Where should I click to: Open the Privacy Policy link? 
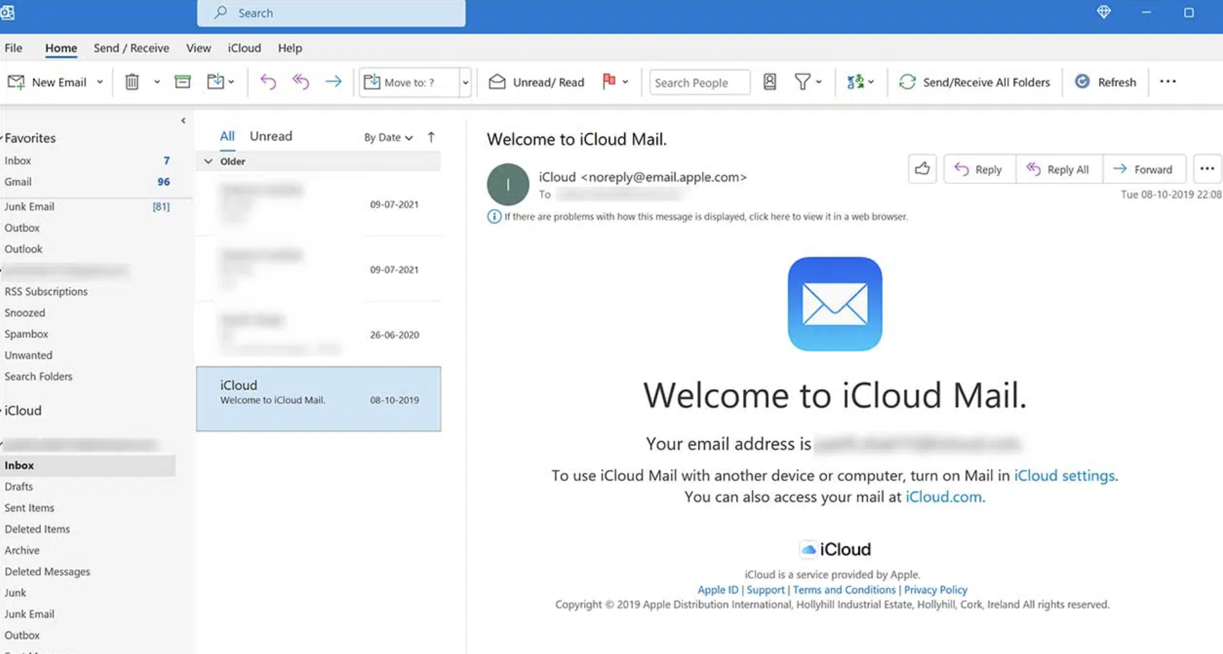pos(936,590)
